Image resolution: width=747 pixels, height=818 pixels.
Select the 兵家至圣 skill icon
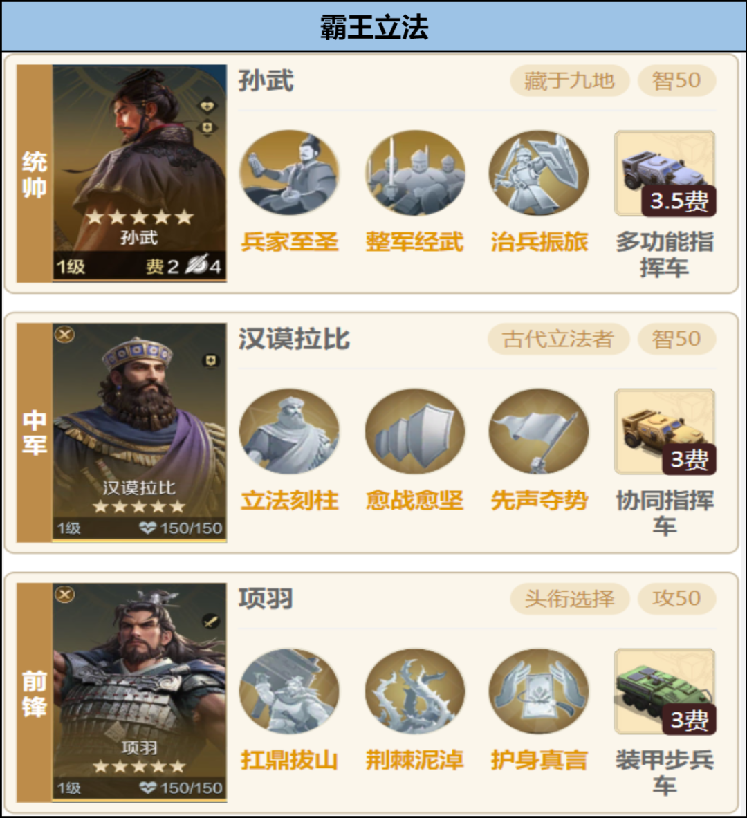tap(289, 173)
